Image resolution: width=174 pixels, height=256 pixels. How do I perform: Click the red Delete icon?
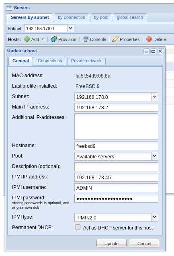pos(149,39)
